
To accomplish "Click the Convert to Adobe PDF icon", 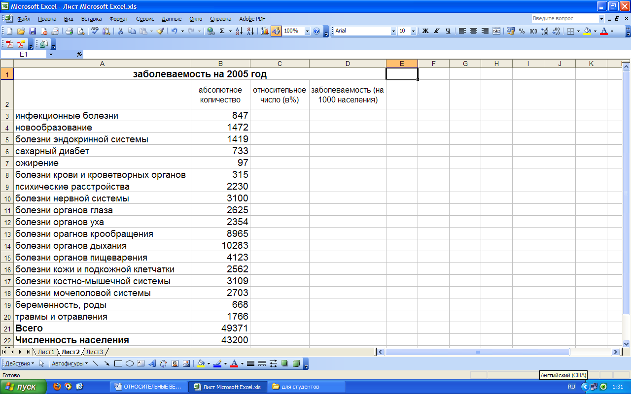I will pos(9,44).
